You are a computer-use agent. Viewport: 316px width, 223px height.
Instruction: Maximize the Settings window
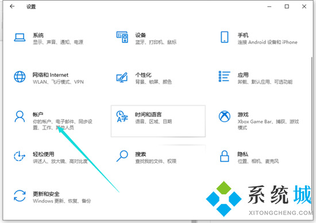point(287,6)
